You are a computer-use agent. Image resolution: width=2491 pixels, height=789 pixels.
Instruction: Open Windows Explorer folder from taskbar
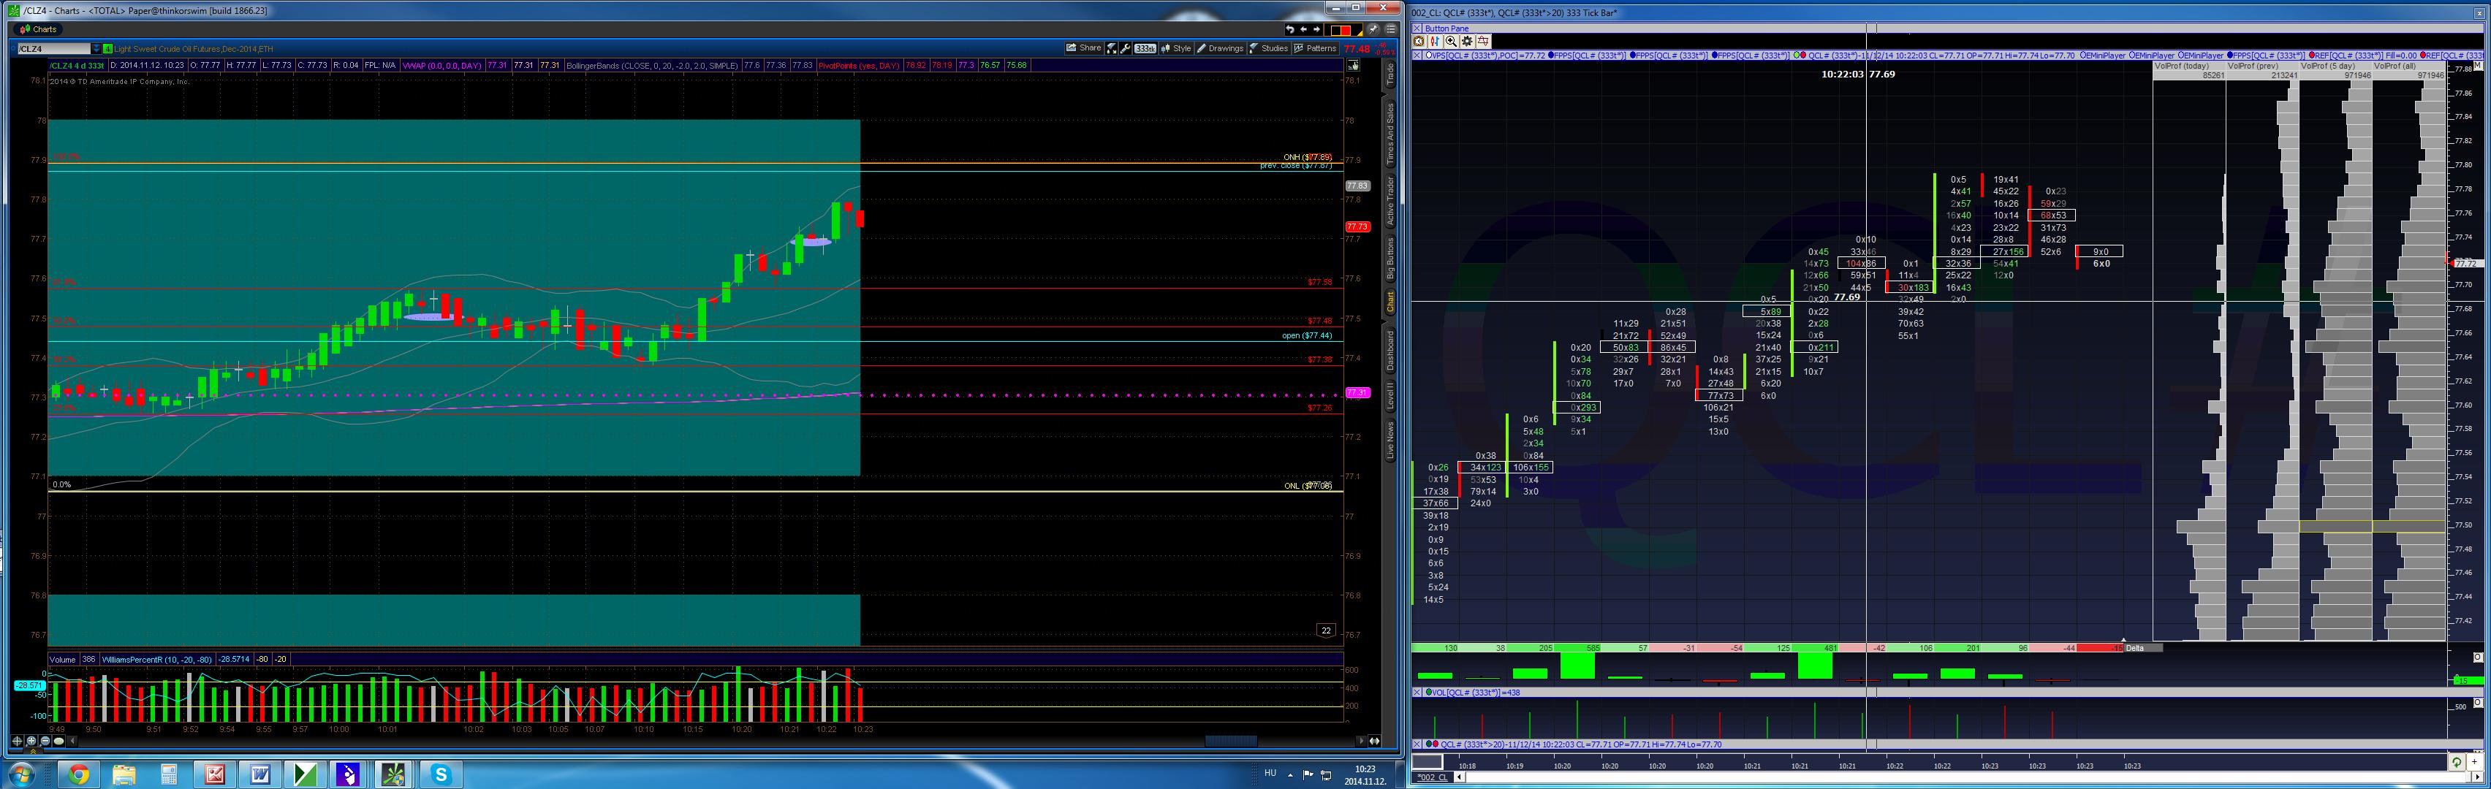pyautogui.click(x=124, y=774)
